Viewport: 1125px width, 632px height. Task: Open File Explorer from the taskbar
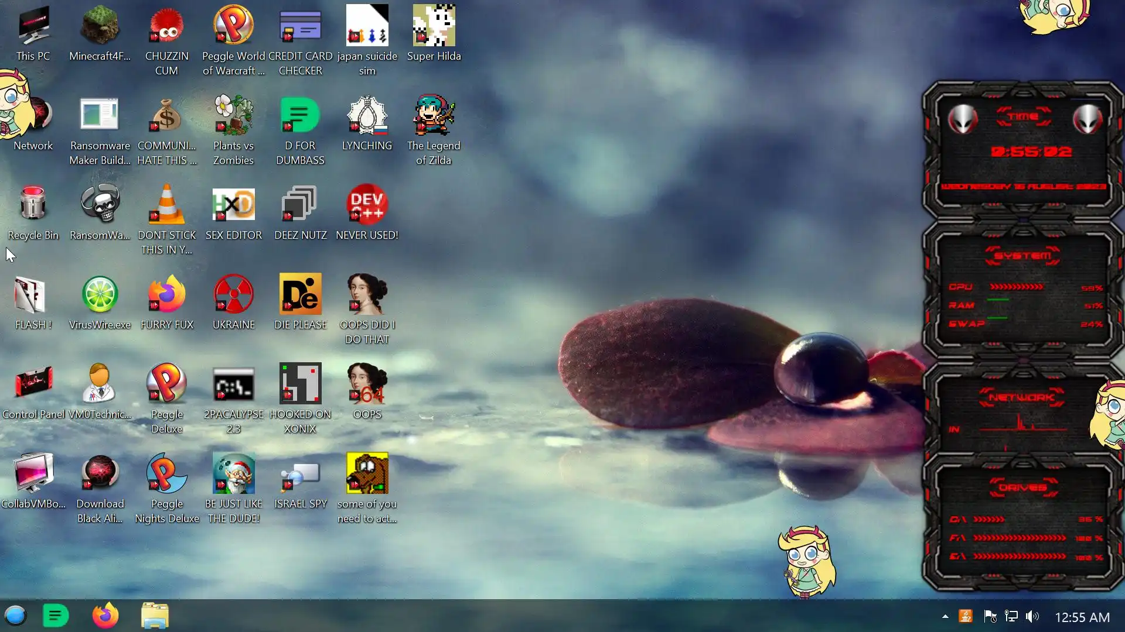point(155,616)
